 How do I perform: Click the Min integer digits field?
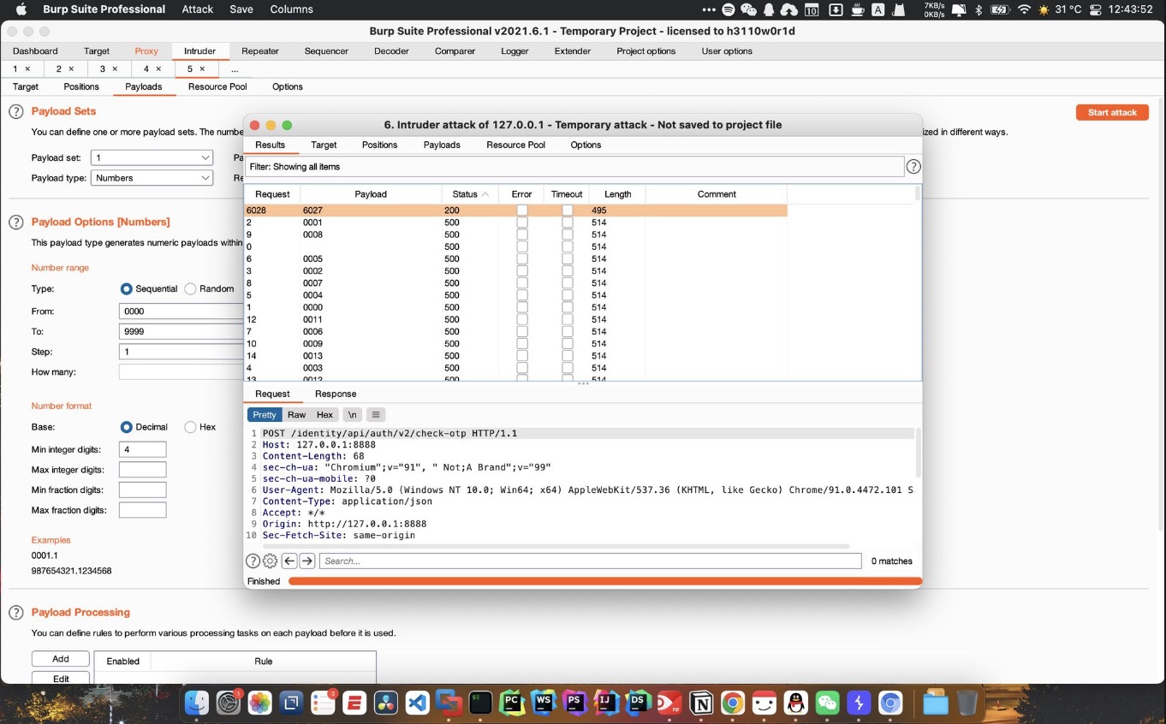click(142, 449)
